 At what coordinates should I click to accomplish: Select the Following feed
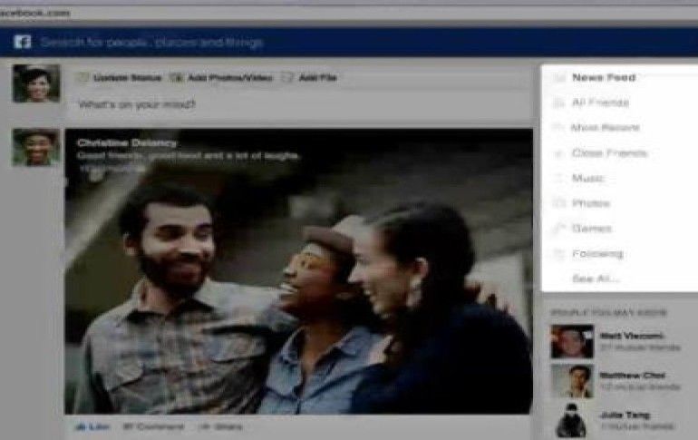point(596,254)
